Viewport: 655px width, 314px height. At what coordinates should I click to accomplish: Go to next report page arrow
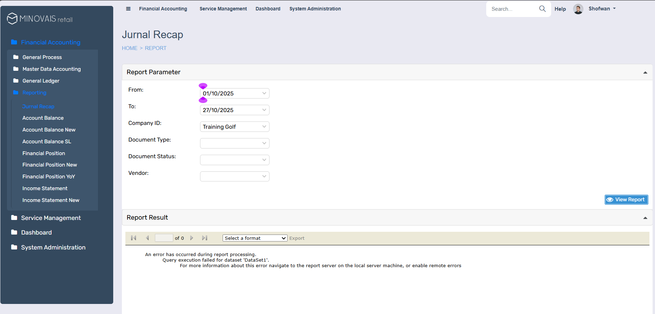(191, 238)
